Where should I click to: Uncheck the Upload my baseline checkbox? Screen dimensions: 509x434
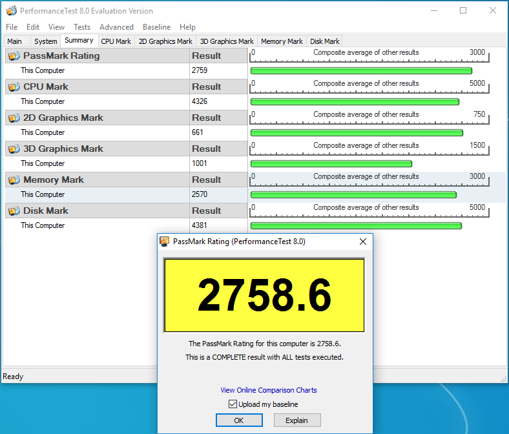tap(233, 404)
